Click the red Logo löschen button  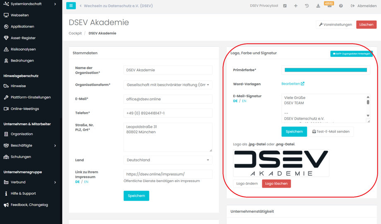276,183
